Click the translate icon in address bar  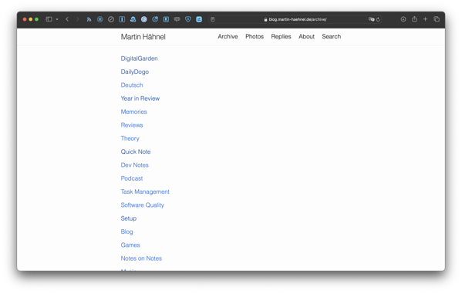[371, 19]
